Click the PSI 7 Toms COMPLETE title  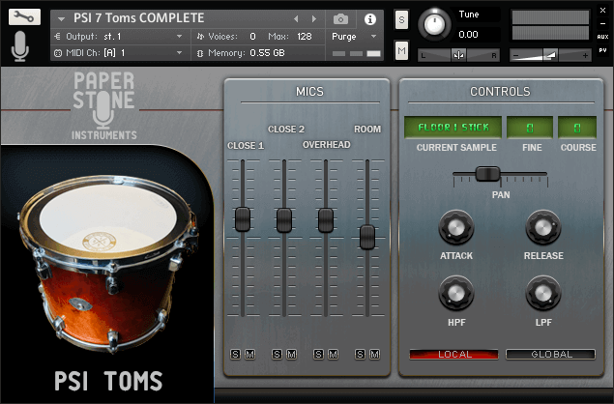139,18
